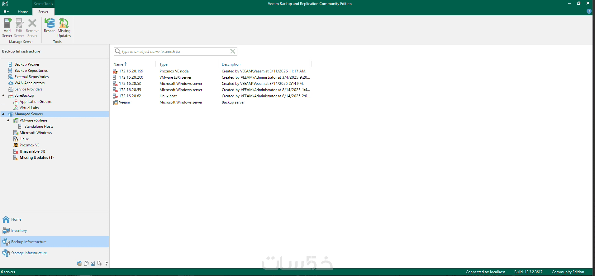The image size is (595, 276).
Task: Click the object name search field
Action: click(x=175, y=51)
